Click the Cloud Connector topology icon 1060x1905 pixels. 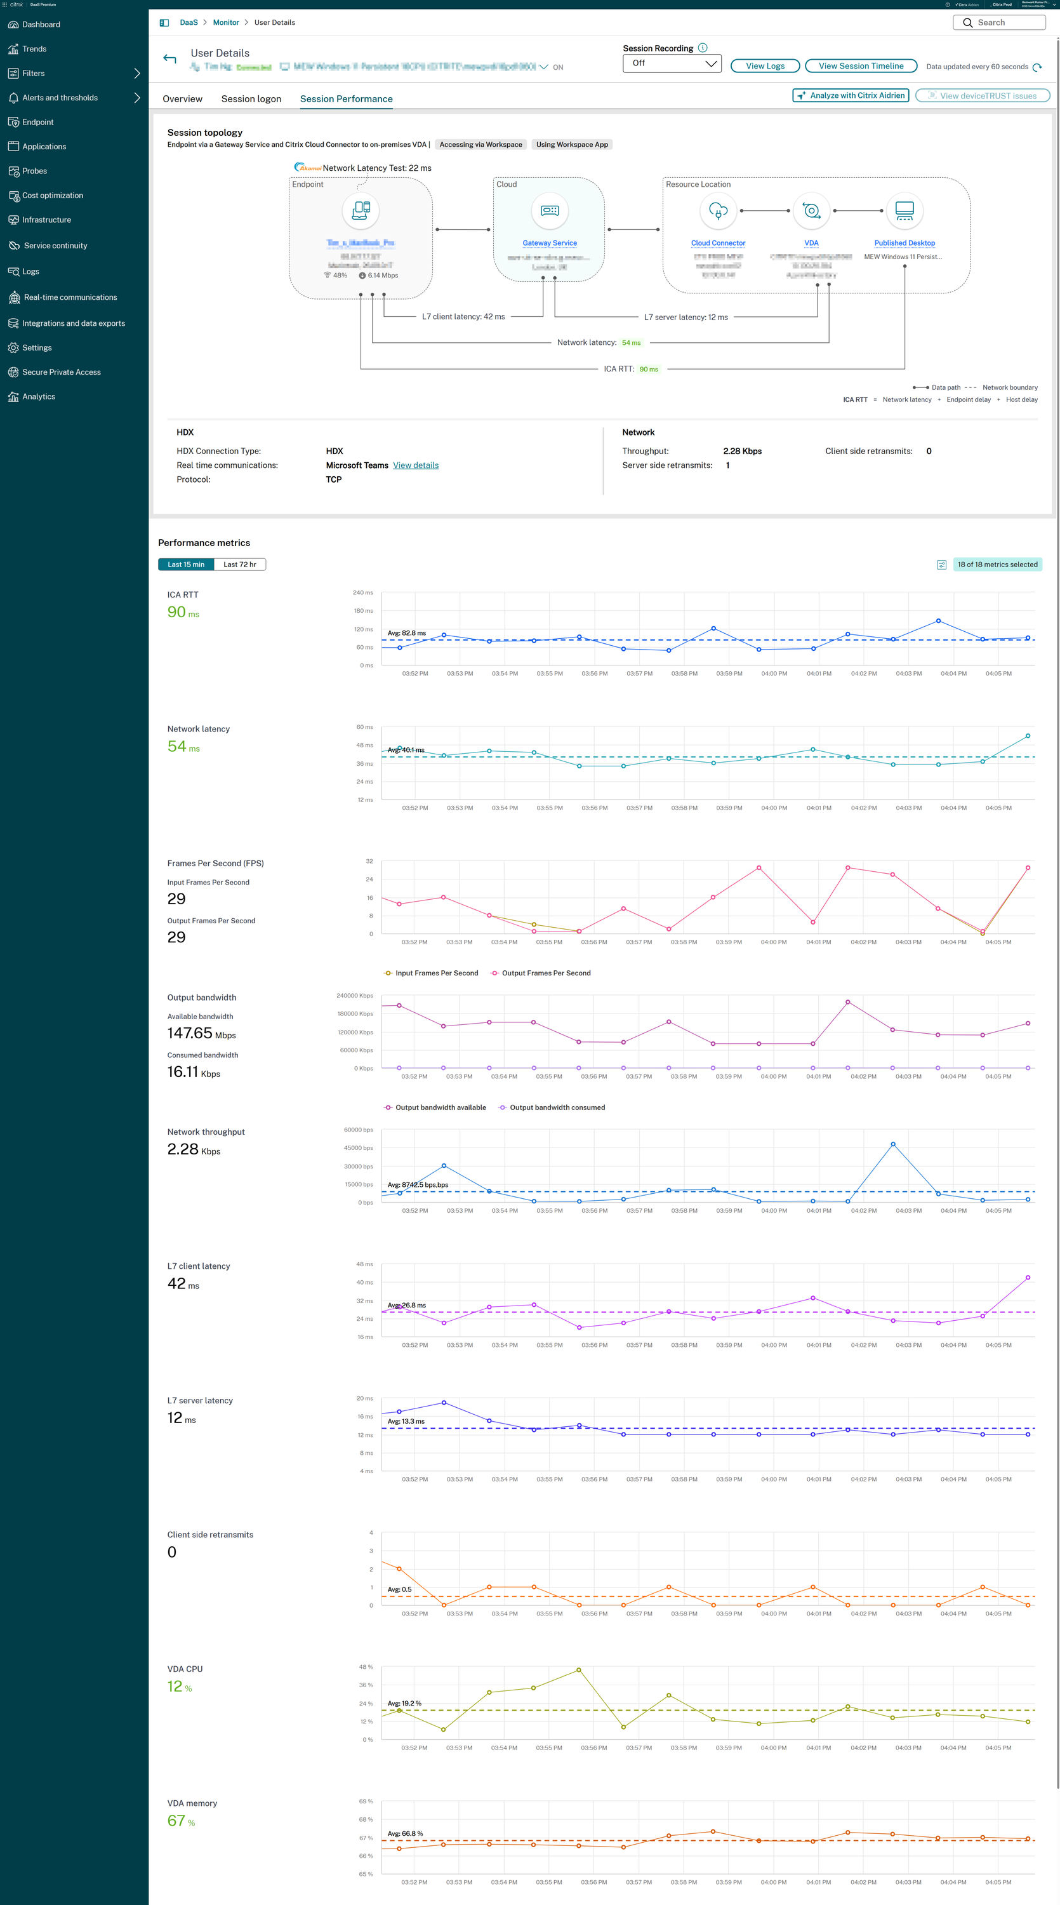click(718, 211)
